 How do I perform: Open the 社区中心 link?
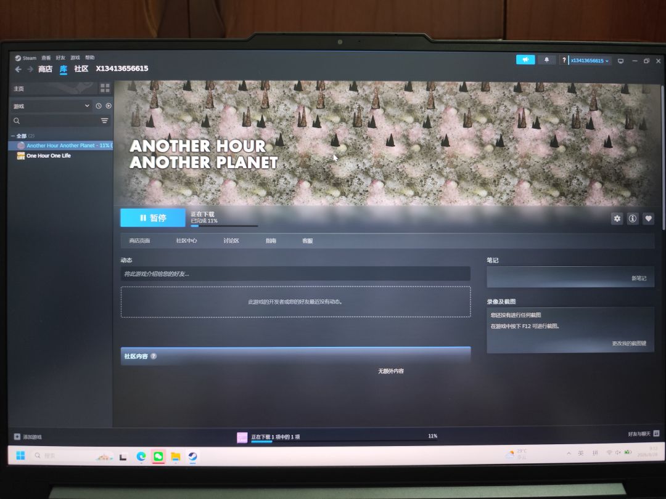coord(186,241)
